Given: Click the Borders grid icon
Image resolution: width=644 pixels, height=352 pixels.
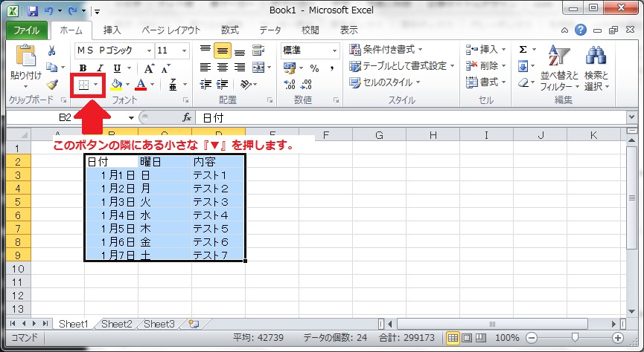Looking at the screenshot, I should (x=84, y=85).
